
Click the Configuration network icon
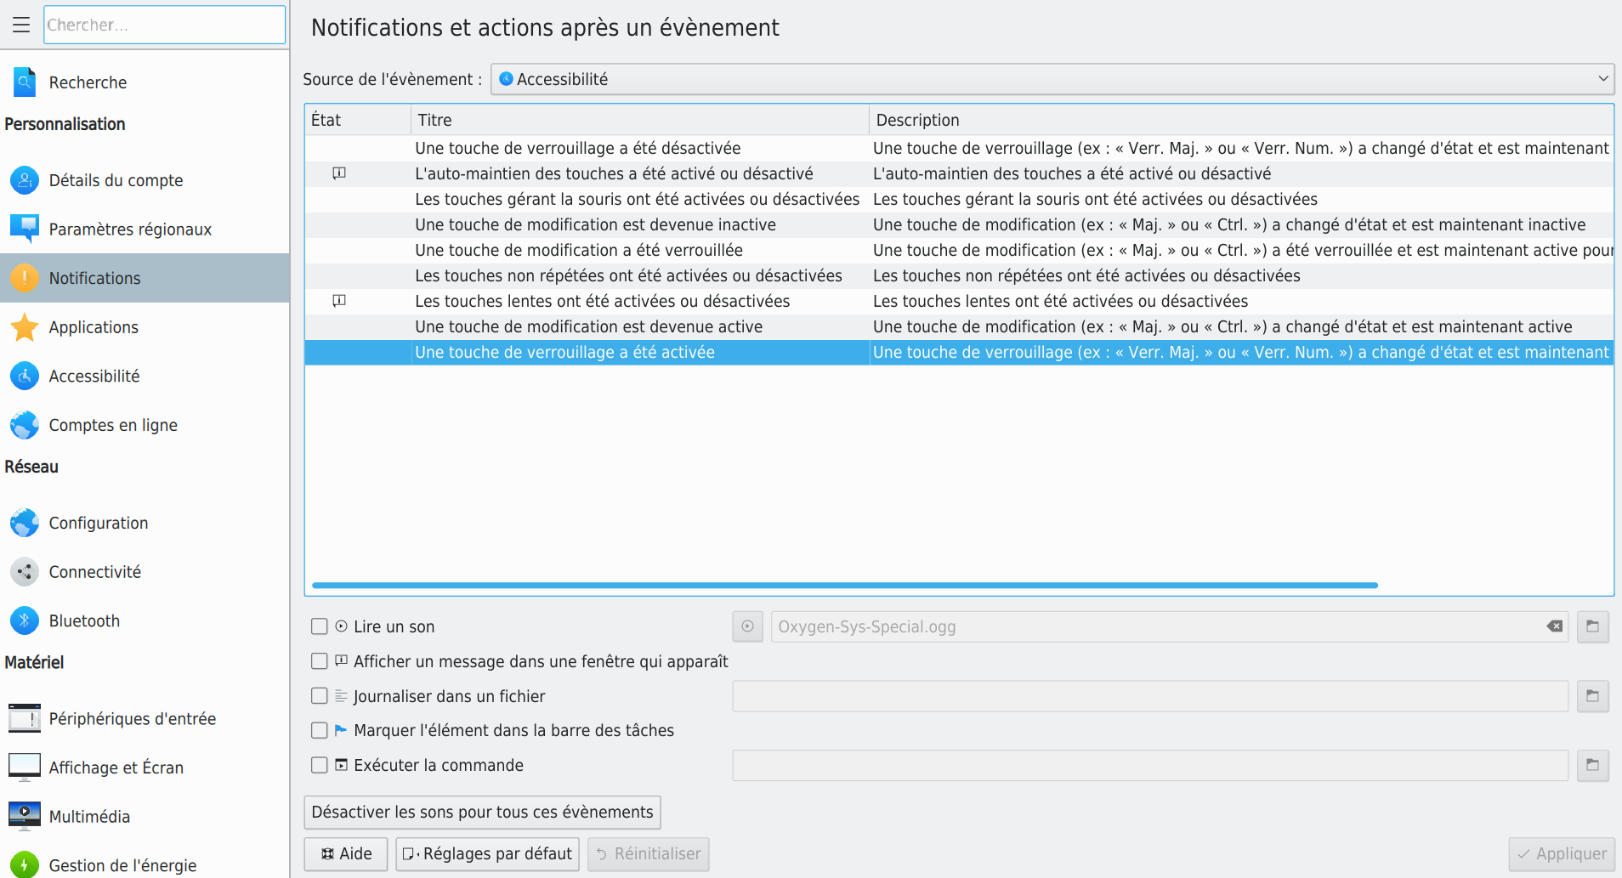pyautogui.click(x=25, y=523)
